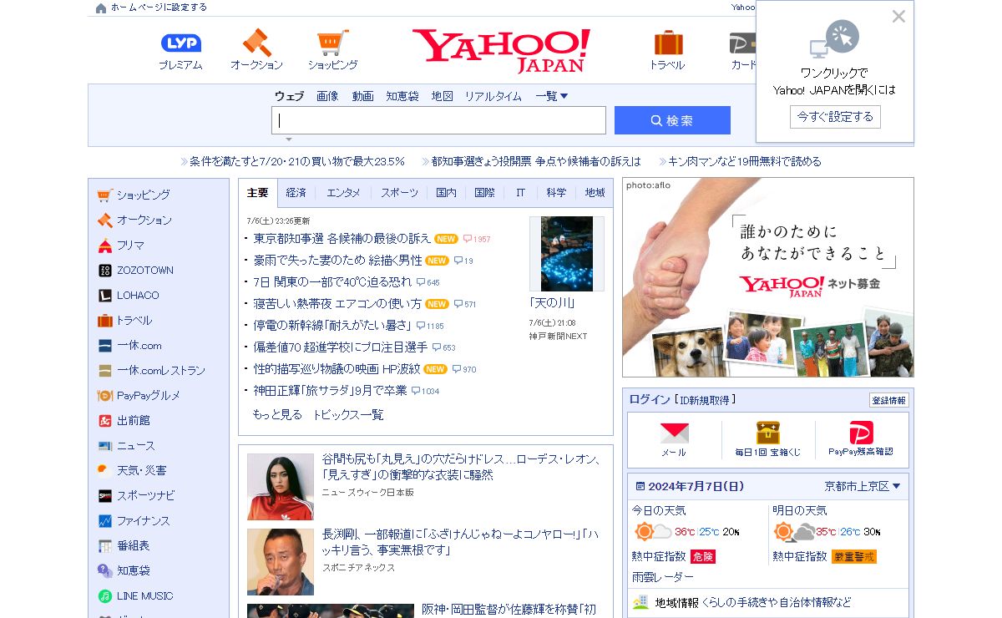
Task: Open the ID新規取得 link
Action: tap(706, 400)
